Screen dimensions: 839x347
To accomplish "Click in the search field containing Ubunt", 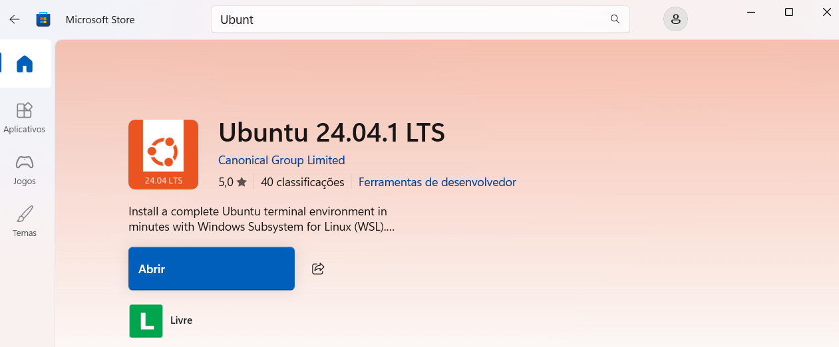I will 420,19.
